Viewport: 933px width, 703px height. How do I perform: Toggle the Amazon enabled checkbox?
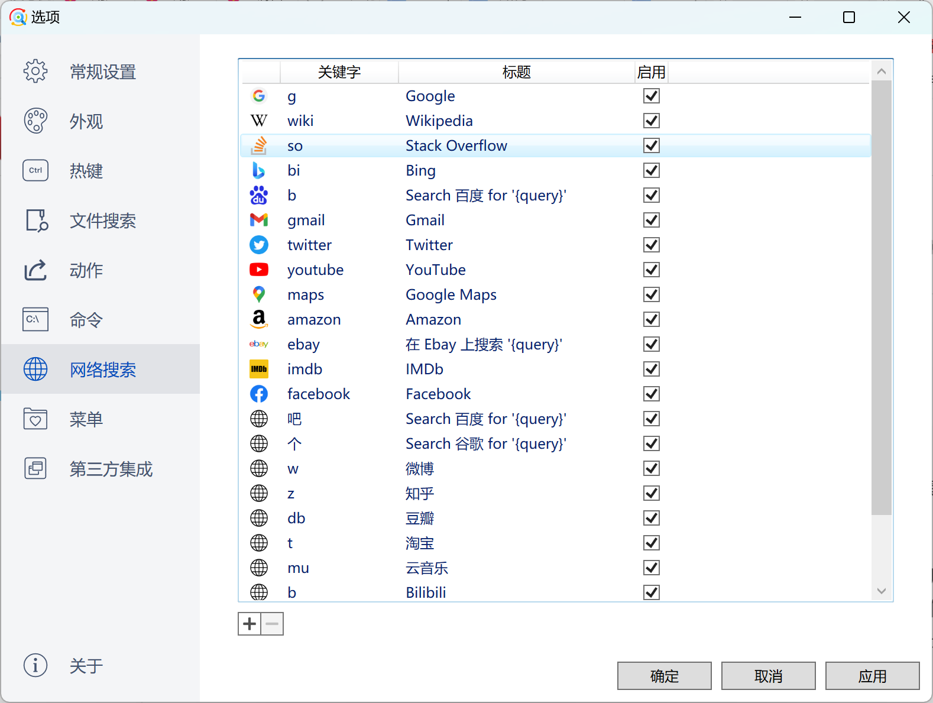651,319
